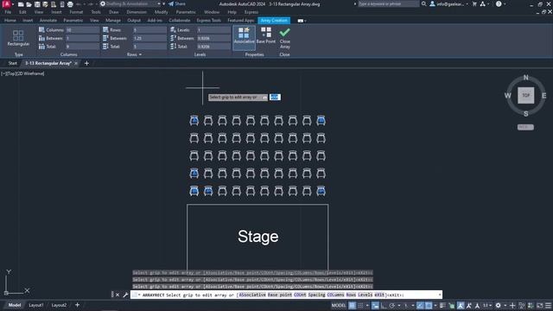Click the Start drawing tab

pos(12,63)
